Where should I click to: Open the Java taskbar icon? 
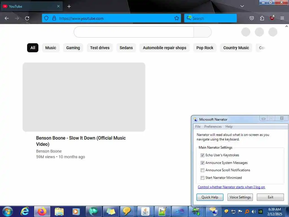(145, 211)
